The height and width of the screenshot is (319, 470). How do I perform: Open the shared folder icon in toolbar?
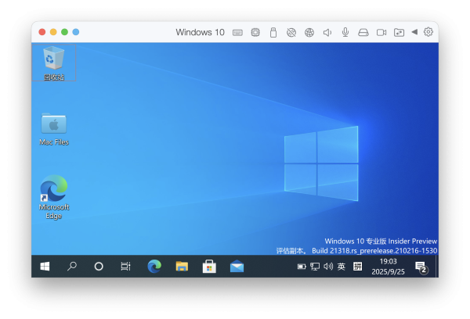399,32
